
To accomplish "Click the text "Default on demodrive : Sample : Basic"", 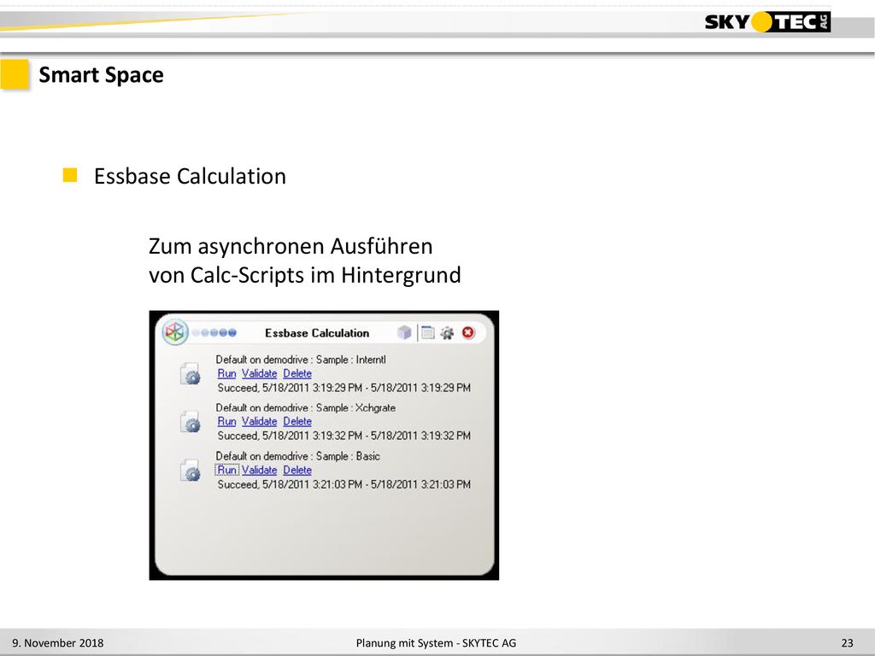I will [298, 456].
